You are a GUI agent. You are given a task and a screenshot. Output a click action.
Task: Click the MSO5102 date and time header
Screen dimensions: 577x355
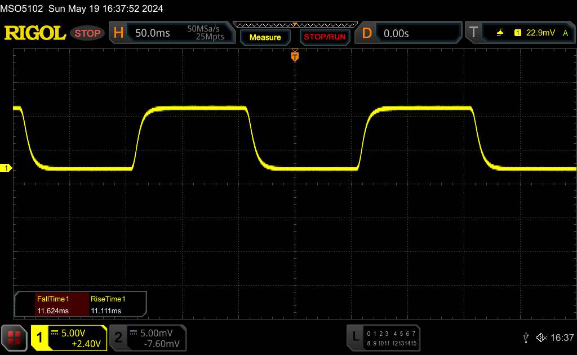(82, 8)
